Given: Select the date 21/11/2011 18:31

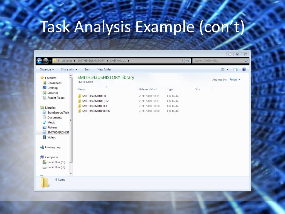Looking at the screenshot, I should coord(149,96).
